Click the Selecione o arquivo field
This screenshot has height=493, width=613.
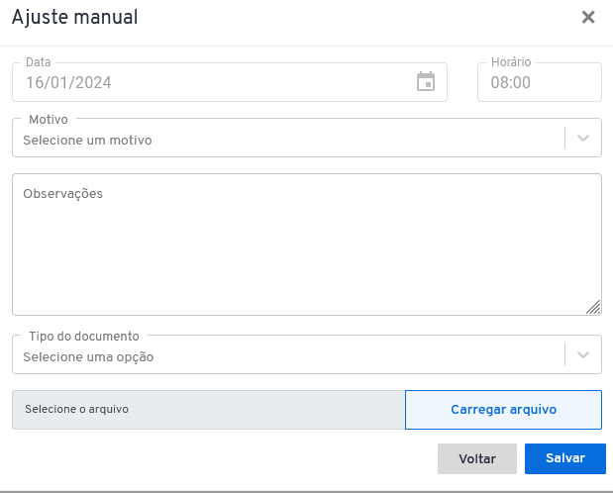(209, 409)
